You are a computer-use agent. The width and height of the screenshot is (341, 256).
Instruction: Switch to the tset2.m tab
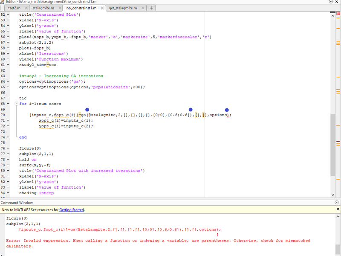click(x=13, y=8)
